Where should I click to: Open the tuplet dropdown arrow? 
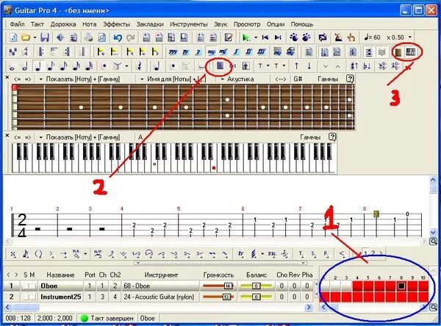coord(126,67)
